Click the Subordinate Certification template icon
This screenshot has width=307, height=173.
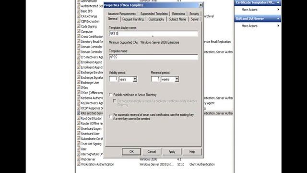(79, 138)
